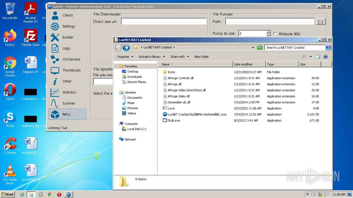Select the Builder tools icon

(x=55, y=37)
